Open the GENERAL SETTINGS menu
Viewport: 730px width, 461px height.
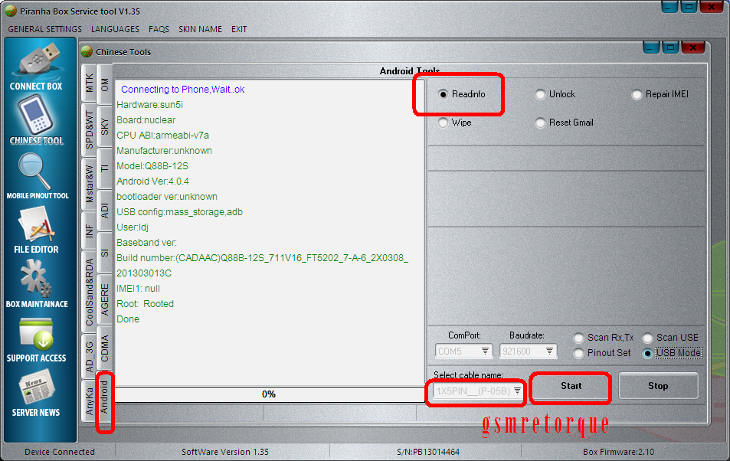(x=44, y=29)
